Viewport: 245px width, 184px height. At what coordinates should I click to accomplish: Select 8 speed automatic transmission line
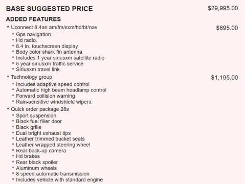53,174
